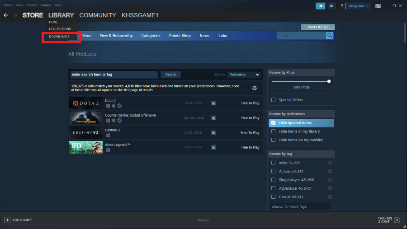The height and width of the screenshot is (229, 407).
Task: Click Counter-Strike Apple platform icon
Action: [114, 121]
